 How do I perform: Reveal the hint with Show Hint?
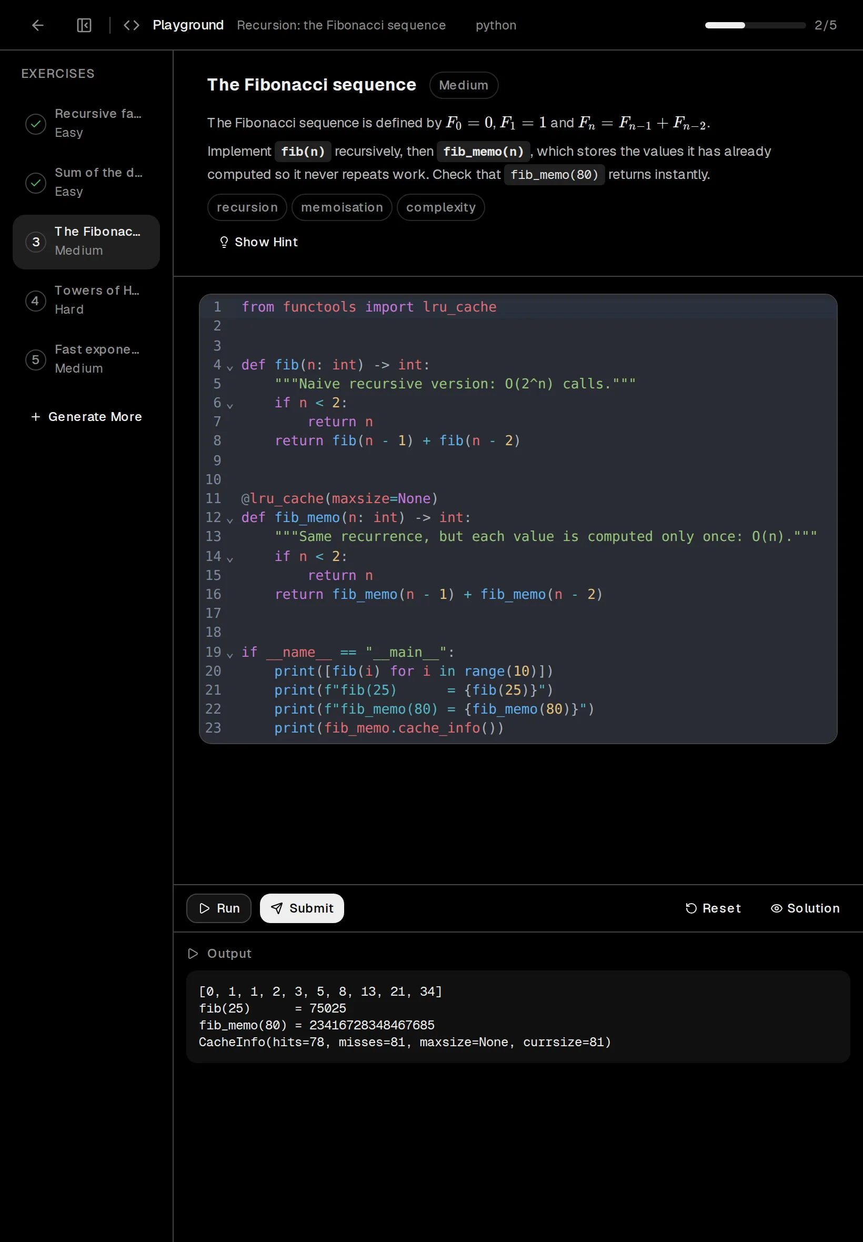tap(258, 242)
